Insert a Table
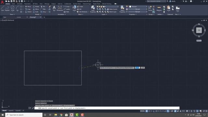The height and width of the screenshot is (117, 208). (66, 12)
